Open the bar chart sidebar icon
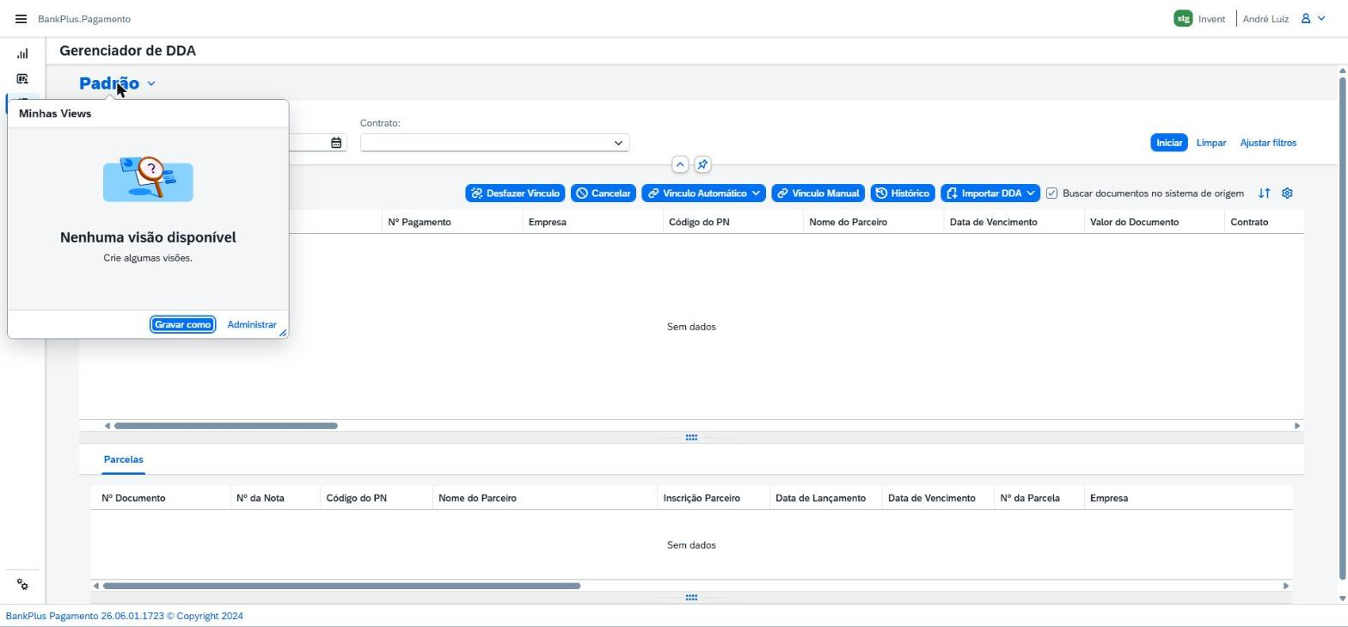Screen dimensions: 1348x627 (x=22, y=53)
